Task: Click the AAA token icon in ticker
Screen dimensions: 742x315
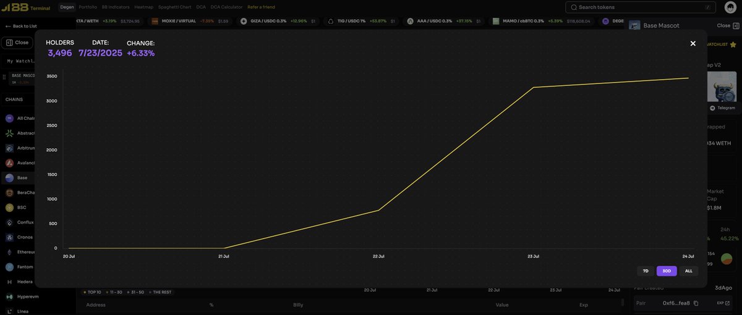Action: point(410,21)
